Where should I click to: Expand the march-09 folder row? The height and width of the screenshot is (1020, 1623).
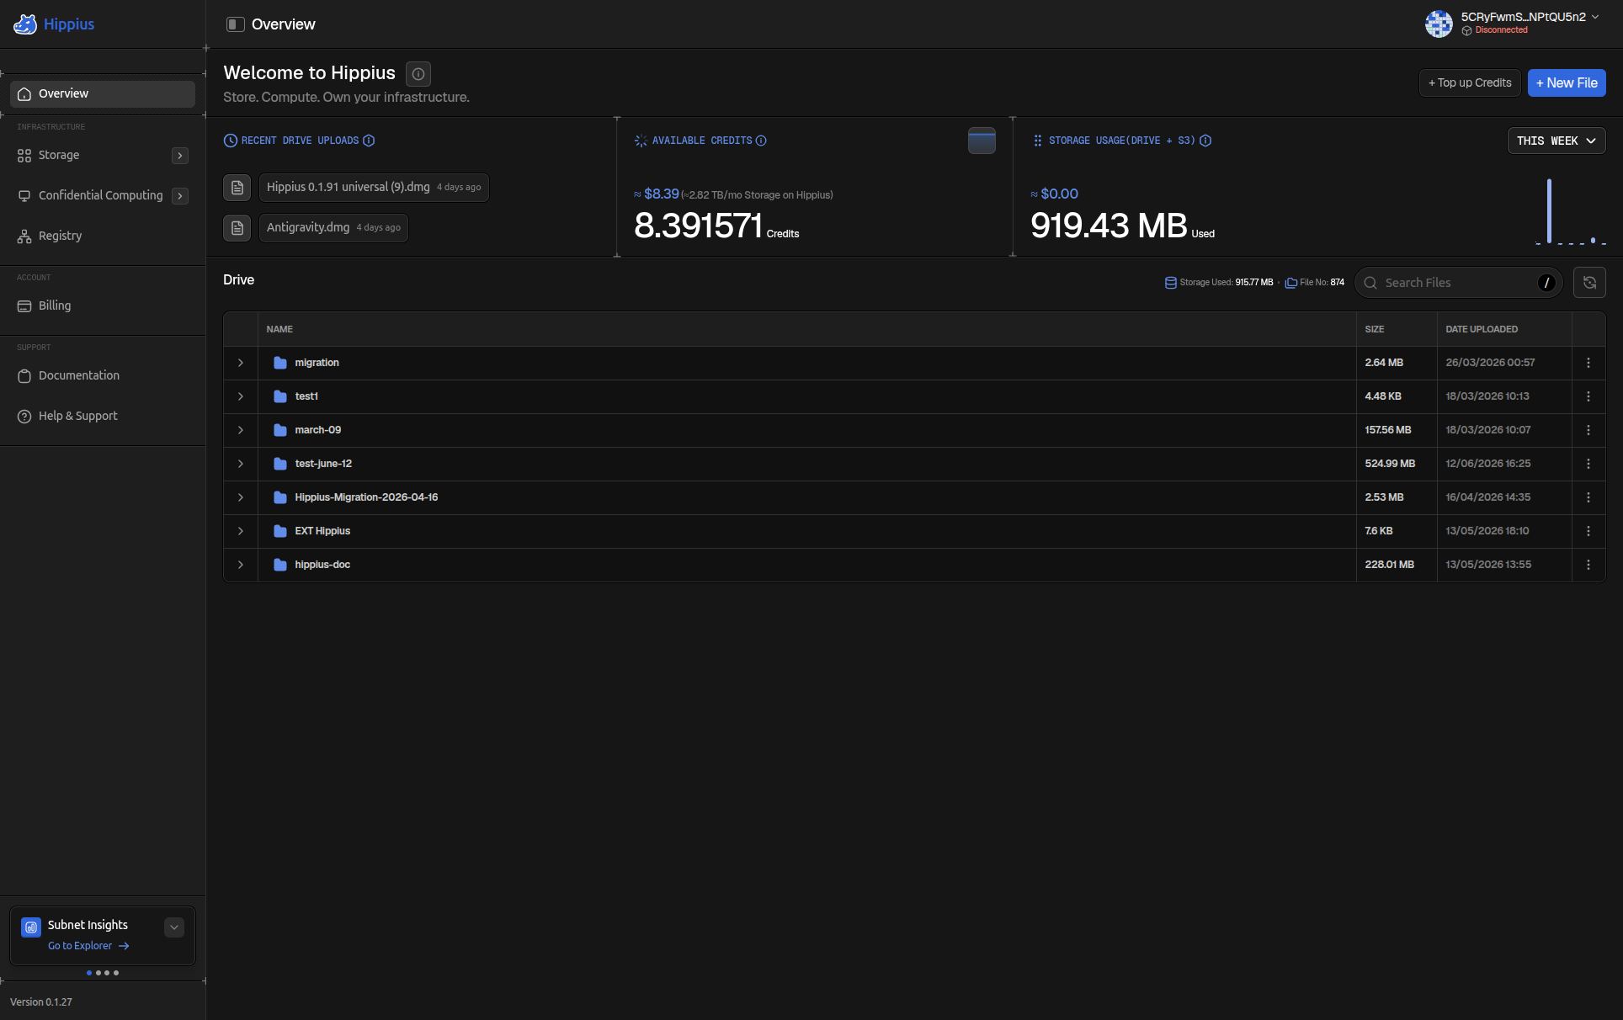coord(241,430)
